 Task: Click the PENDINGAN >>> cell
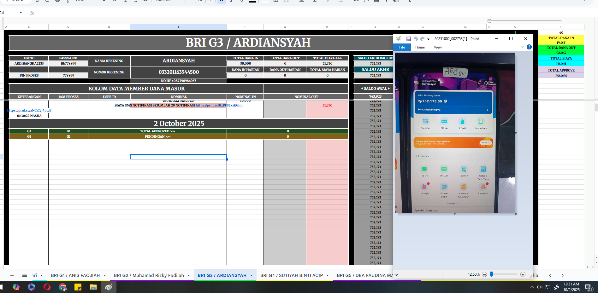pyautogui.click(x=157, y=136)
